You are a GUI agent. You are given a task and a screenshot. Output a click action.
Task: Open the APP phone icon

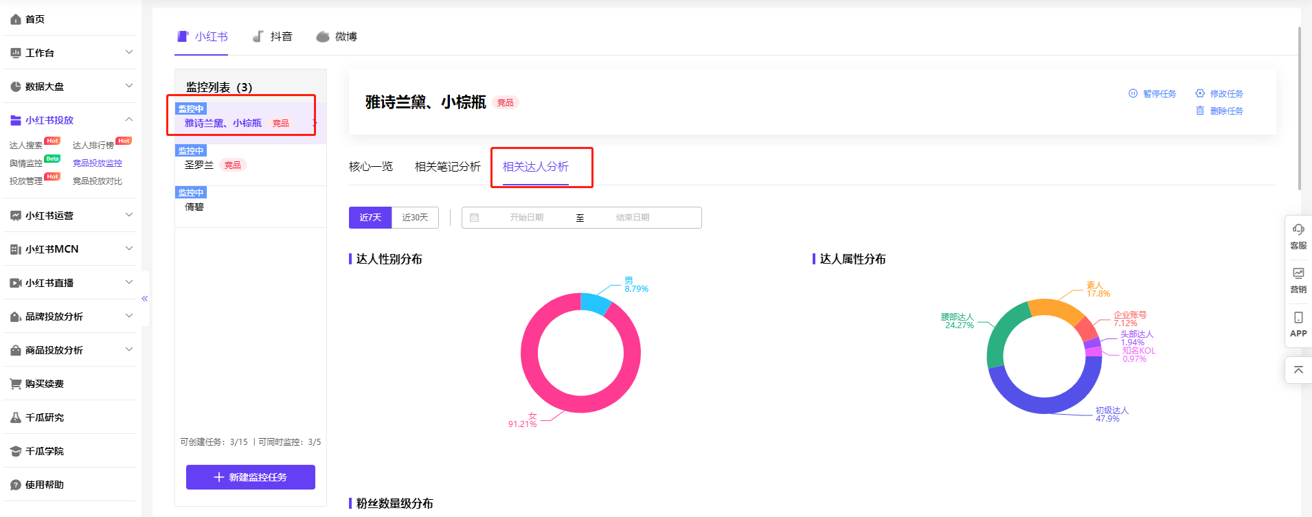pos(1298,317)
